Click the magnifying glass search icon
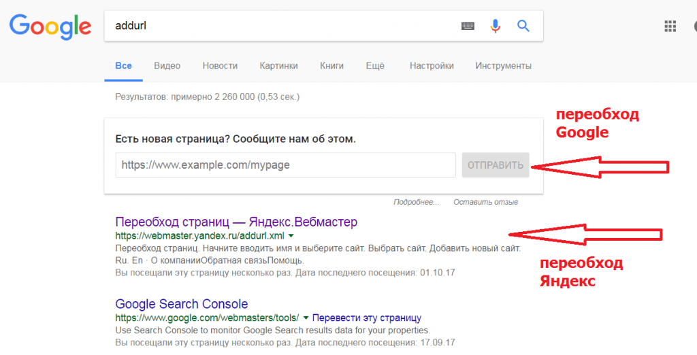Image resolution: width=697 pixels, height=355 pixels. [523, 27]
